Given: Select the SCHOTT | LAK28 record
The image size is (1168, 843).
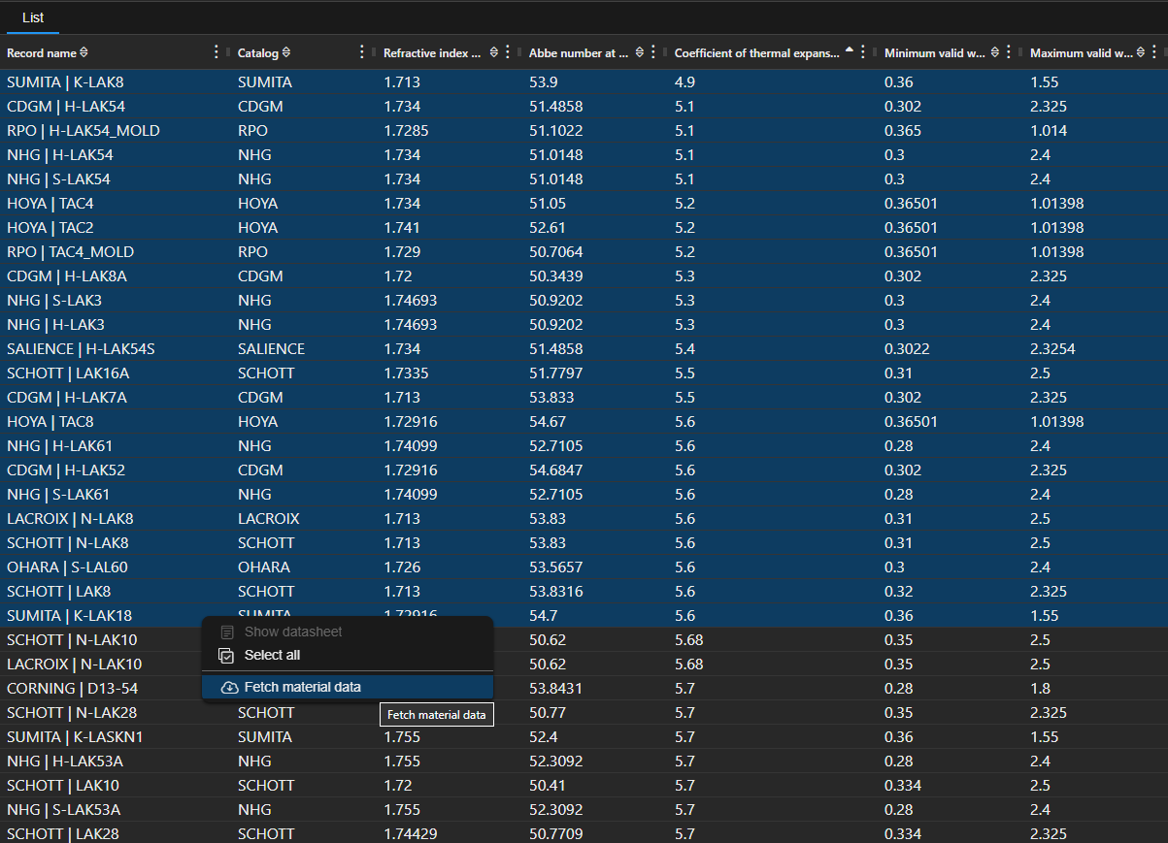Looking at the screenshot, I should click(584, 833).
